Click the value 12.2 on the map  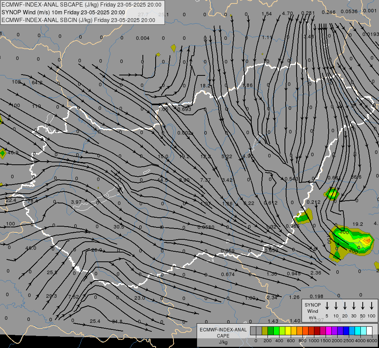click(x=206, y=157)
